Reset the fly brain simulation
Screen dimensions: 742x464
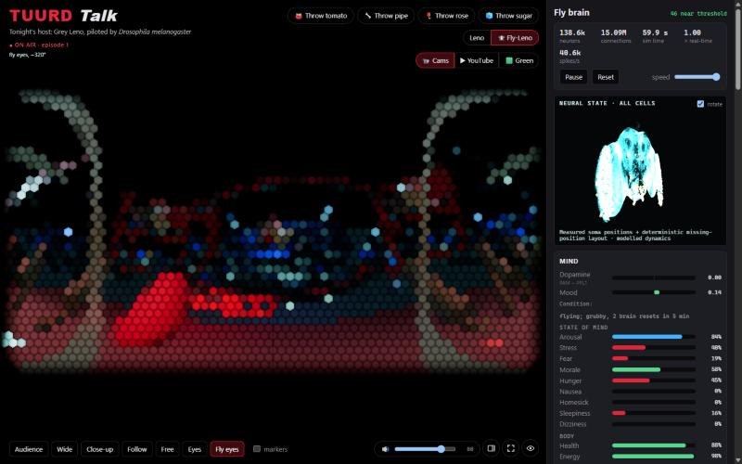[606, 77]
